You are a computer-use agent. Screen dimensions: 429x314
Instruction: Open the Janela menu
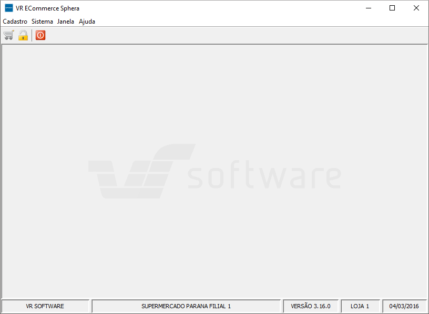[66, 22]
